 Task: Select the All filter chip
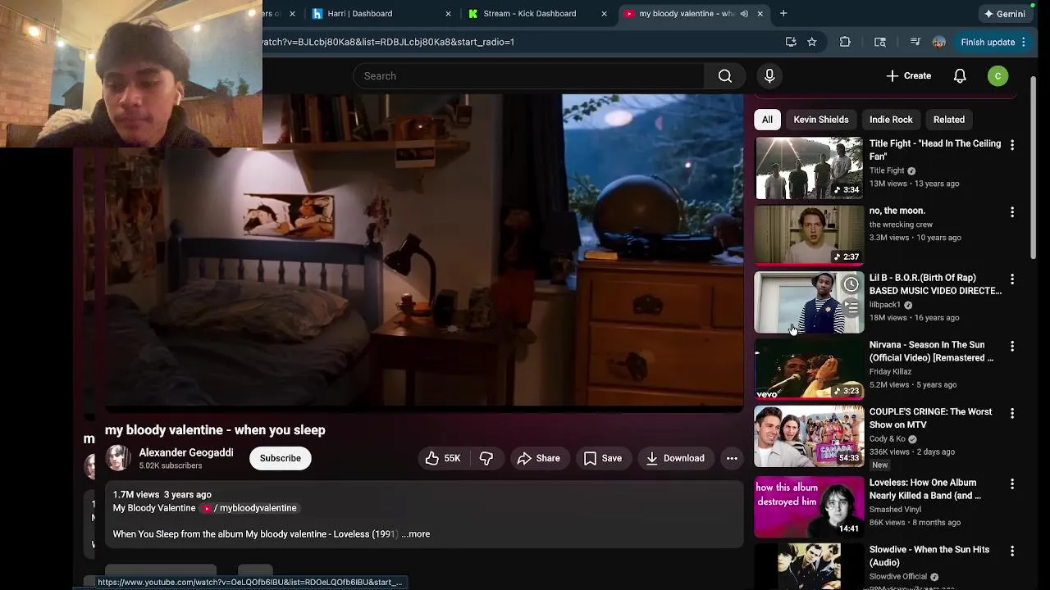coord(767,120)
